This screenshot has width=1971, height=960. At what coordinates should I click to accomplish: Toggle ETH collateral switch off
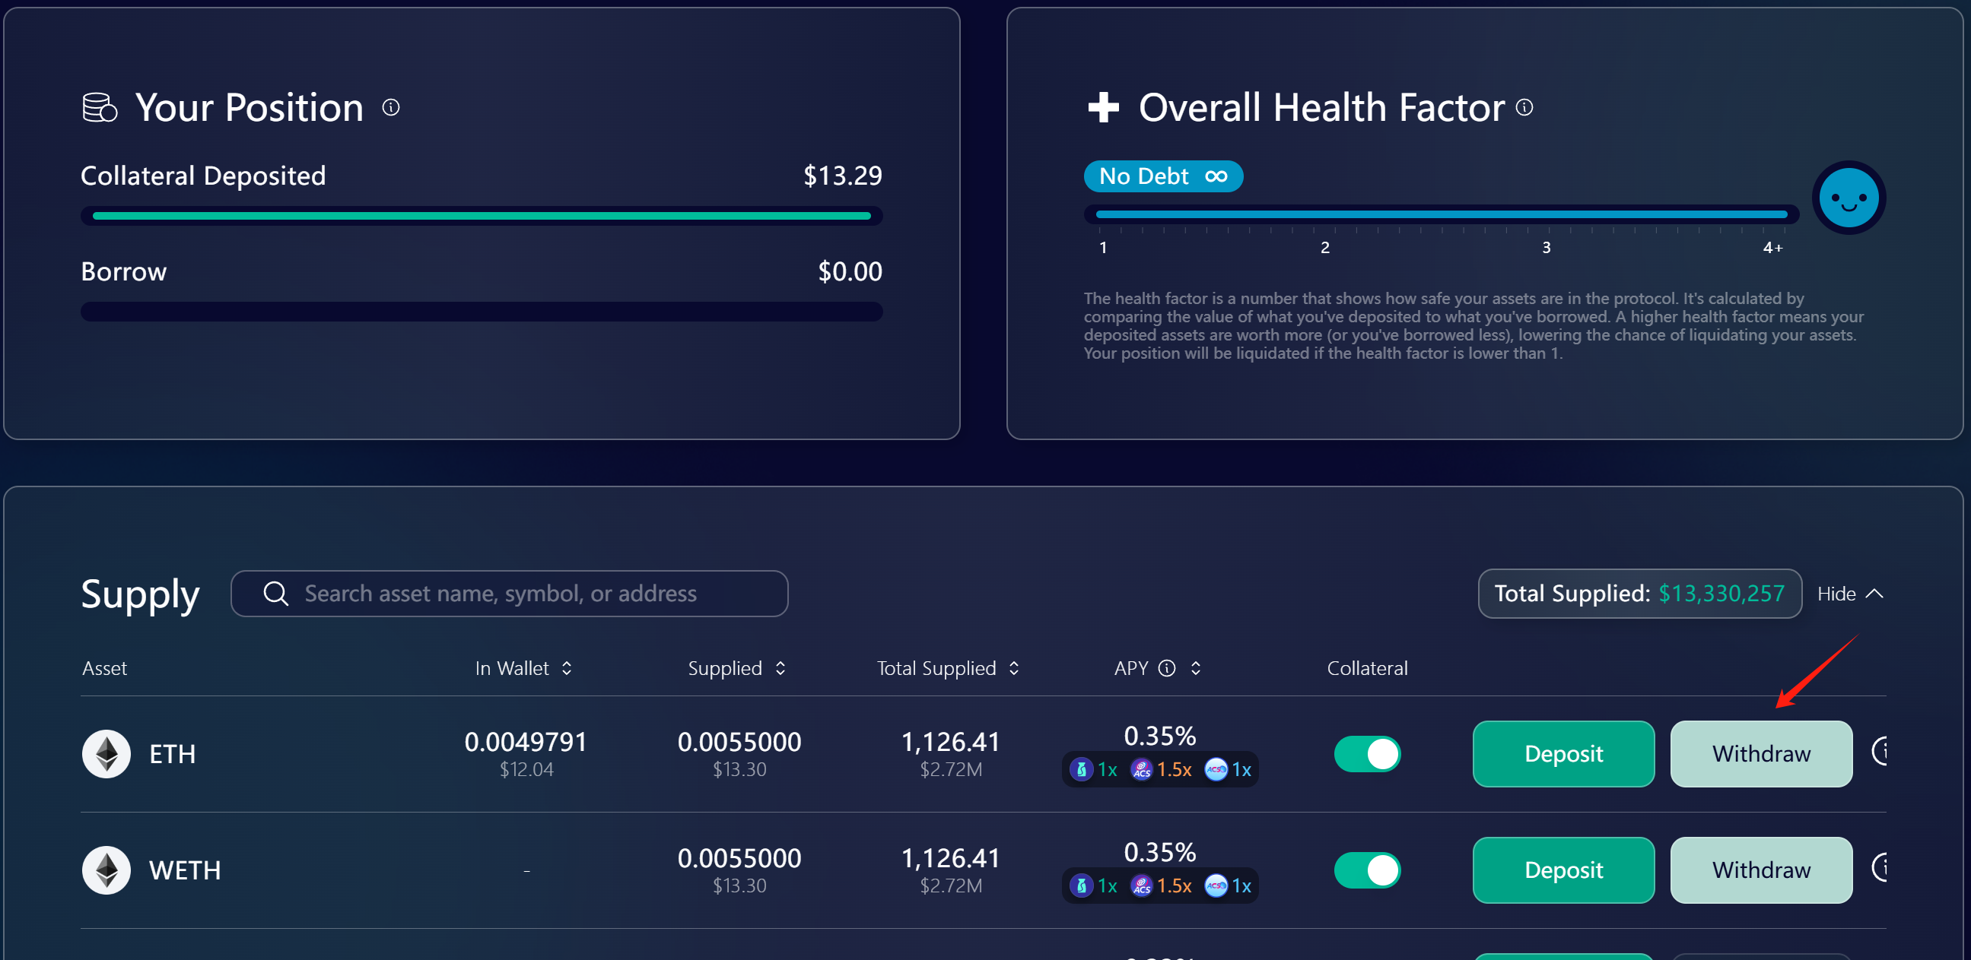coord(1367,753)
